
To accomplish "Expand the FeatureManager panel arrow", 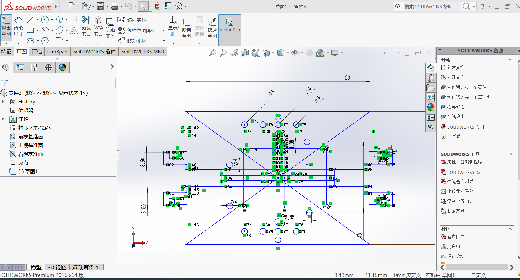I will click(x=112, y=67).
